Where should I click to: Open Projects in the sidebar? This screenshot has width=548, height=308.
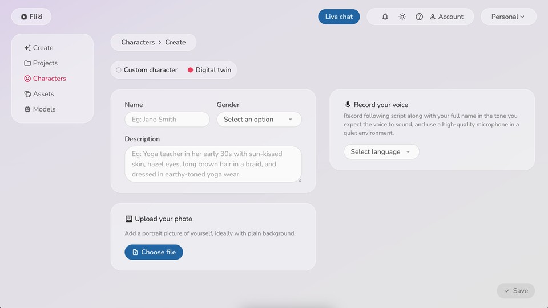pos(41,63)
